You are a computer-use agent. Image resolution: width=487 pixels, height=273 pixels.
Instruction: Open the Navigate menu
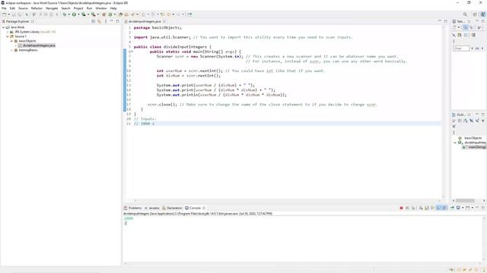pos(52,8)
